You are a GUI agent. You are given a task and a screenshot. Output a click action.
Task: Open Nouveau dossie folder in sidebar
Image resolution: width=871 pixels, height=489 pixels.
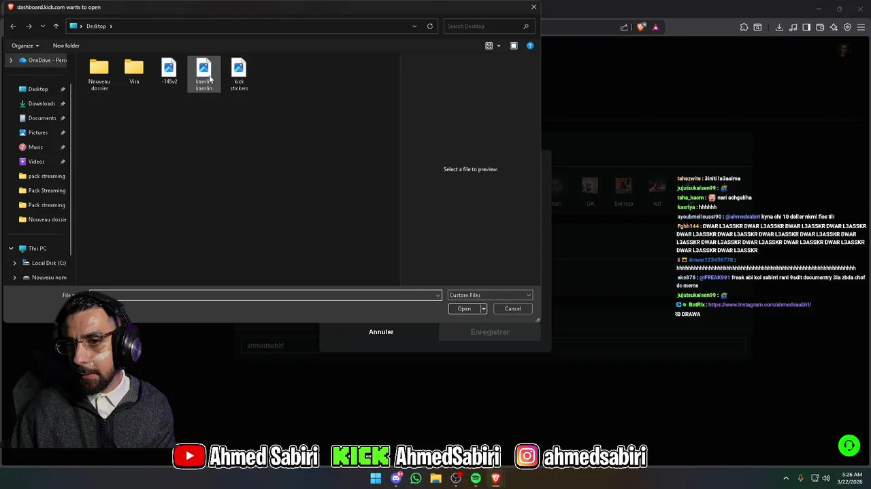43,219
